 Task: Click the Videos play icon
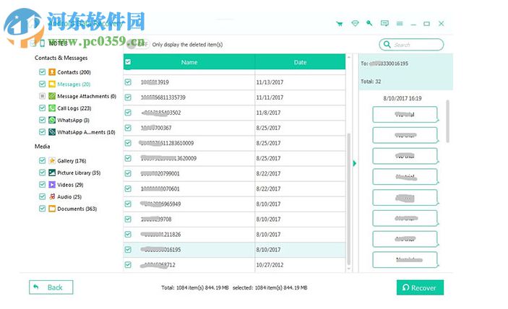(52, 184)
